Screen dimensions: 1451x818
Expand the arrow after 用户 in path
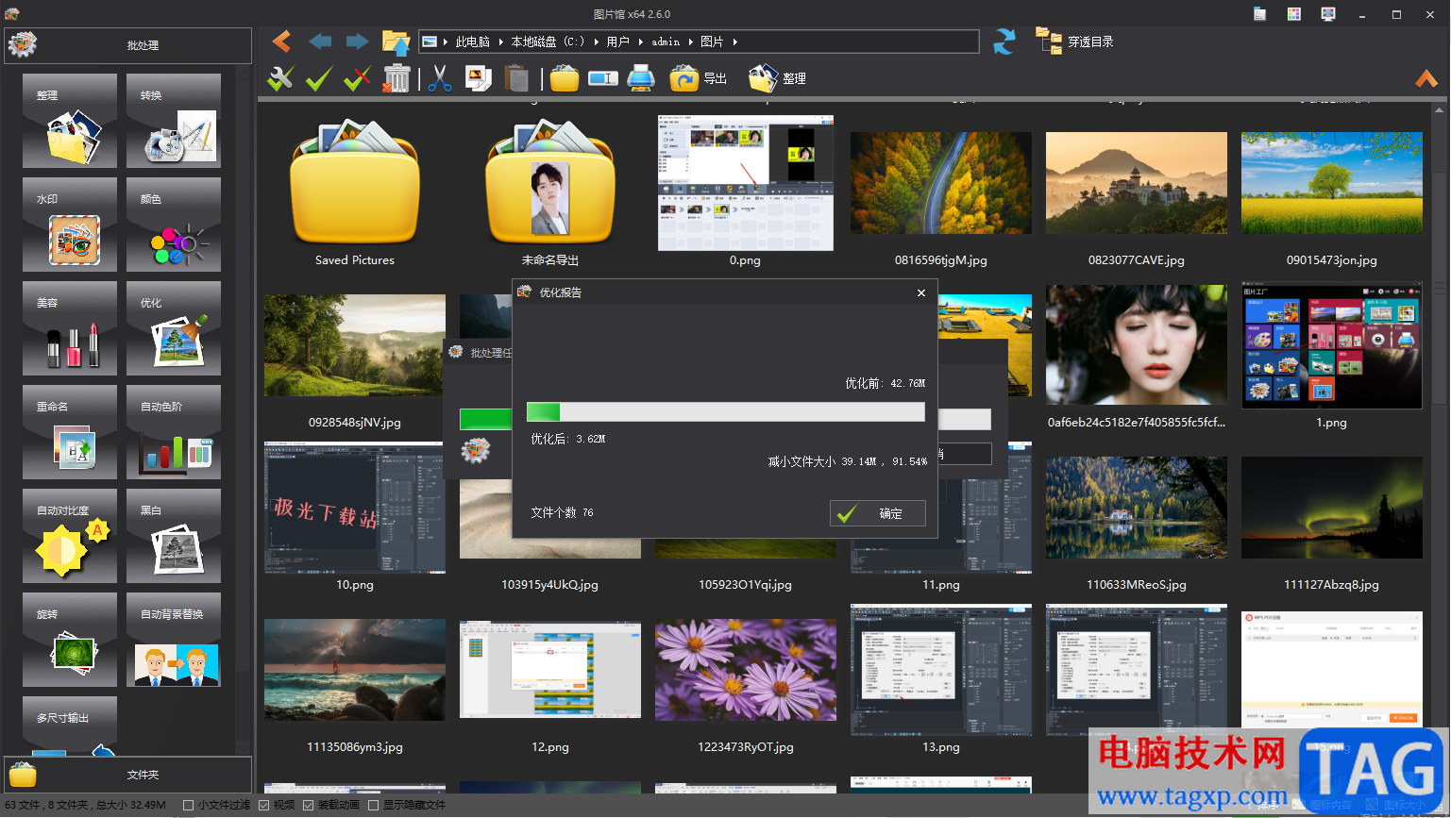click(x=640, y=42)
